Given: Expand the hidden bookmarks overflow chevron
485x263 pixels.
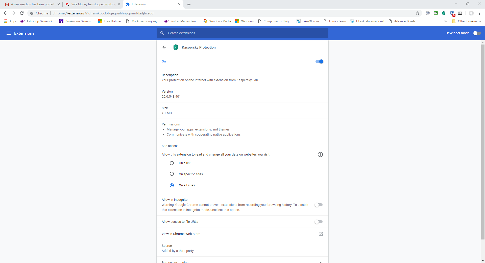Looking at the screenshot, I should tap(446, 21).
